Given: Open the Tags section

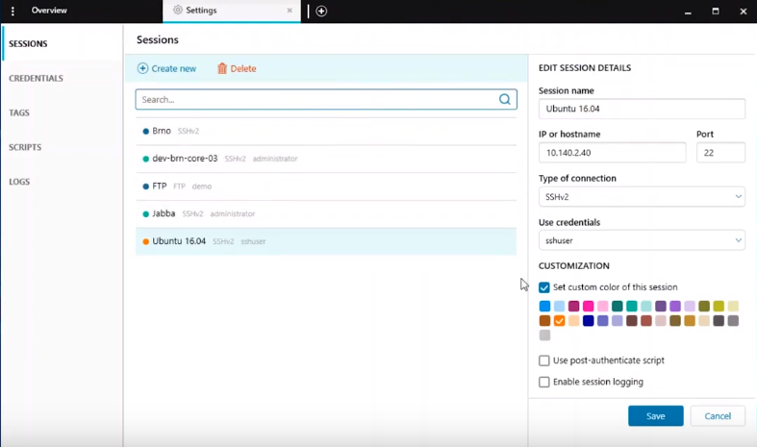Looking at the screenshot, I should [19, 112].
